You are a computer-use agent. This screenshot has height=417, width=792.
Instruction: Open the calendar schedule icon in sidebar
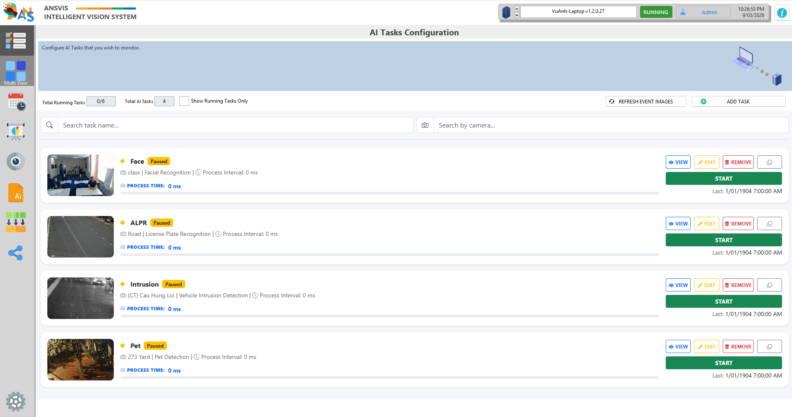tap(16, 101)
